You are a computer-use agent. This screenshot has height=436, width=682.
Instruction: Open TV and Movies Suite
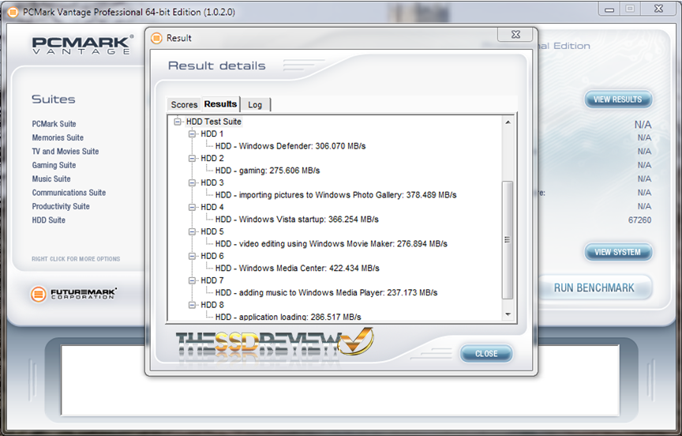(x=66, y=152)
